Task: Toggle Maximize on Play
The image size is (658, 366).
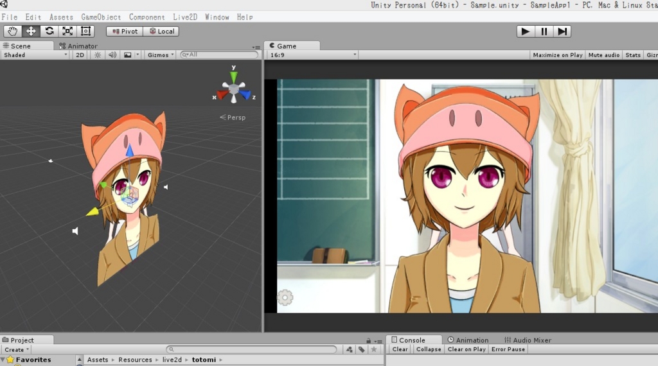Action: (558, 55)
